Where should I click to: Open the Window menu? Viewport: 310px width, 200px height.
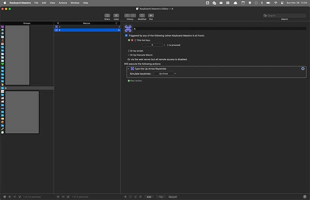pos(75,3)
